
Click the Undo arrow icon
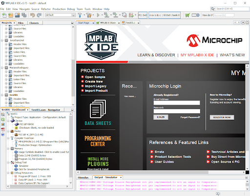[33, 15]
